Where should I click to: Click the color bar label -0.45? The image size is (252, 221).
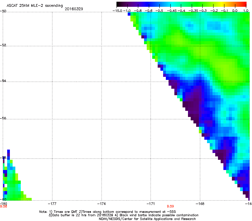point(172,11)
